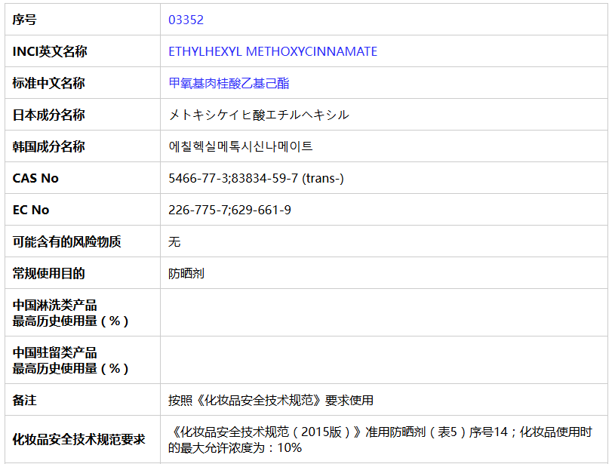
Task: Click the 中国淋洗类产品 最高历史使用量 label
Action: click(x=71, y=313)
